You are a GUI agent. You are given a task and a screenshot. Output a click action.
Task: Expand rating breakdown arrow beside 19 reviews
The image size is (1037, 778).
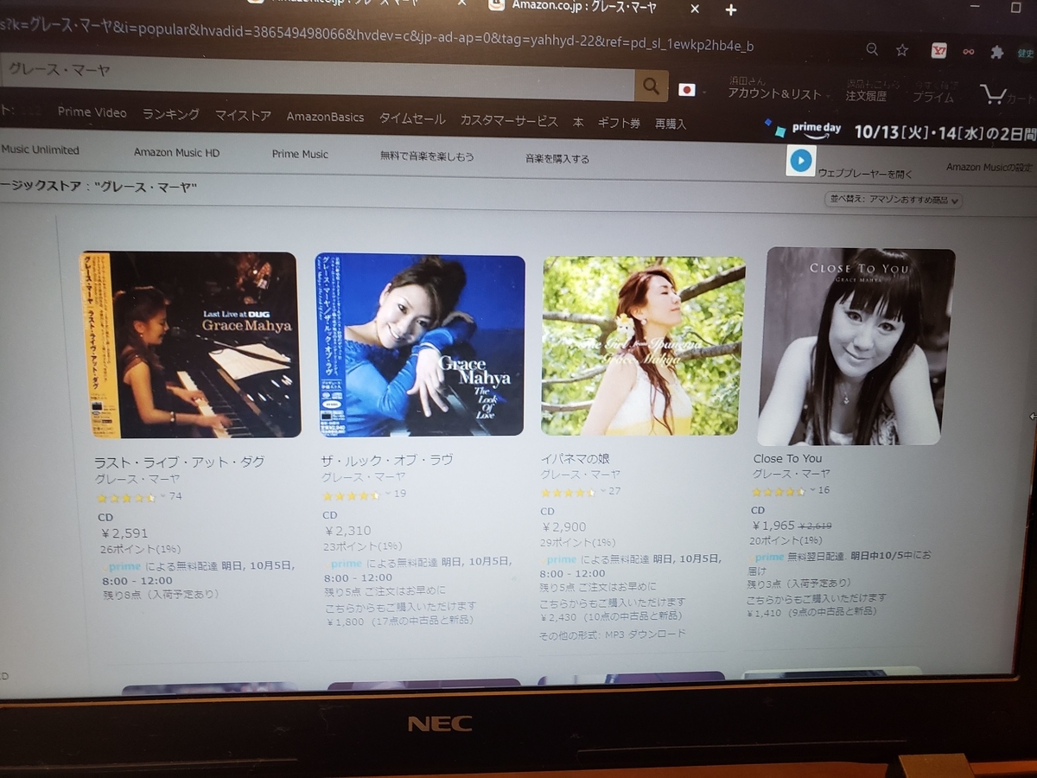[387, 494]
